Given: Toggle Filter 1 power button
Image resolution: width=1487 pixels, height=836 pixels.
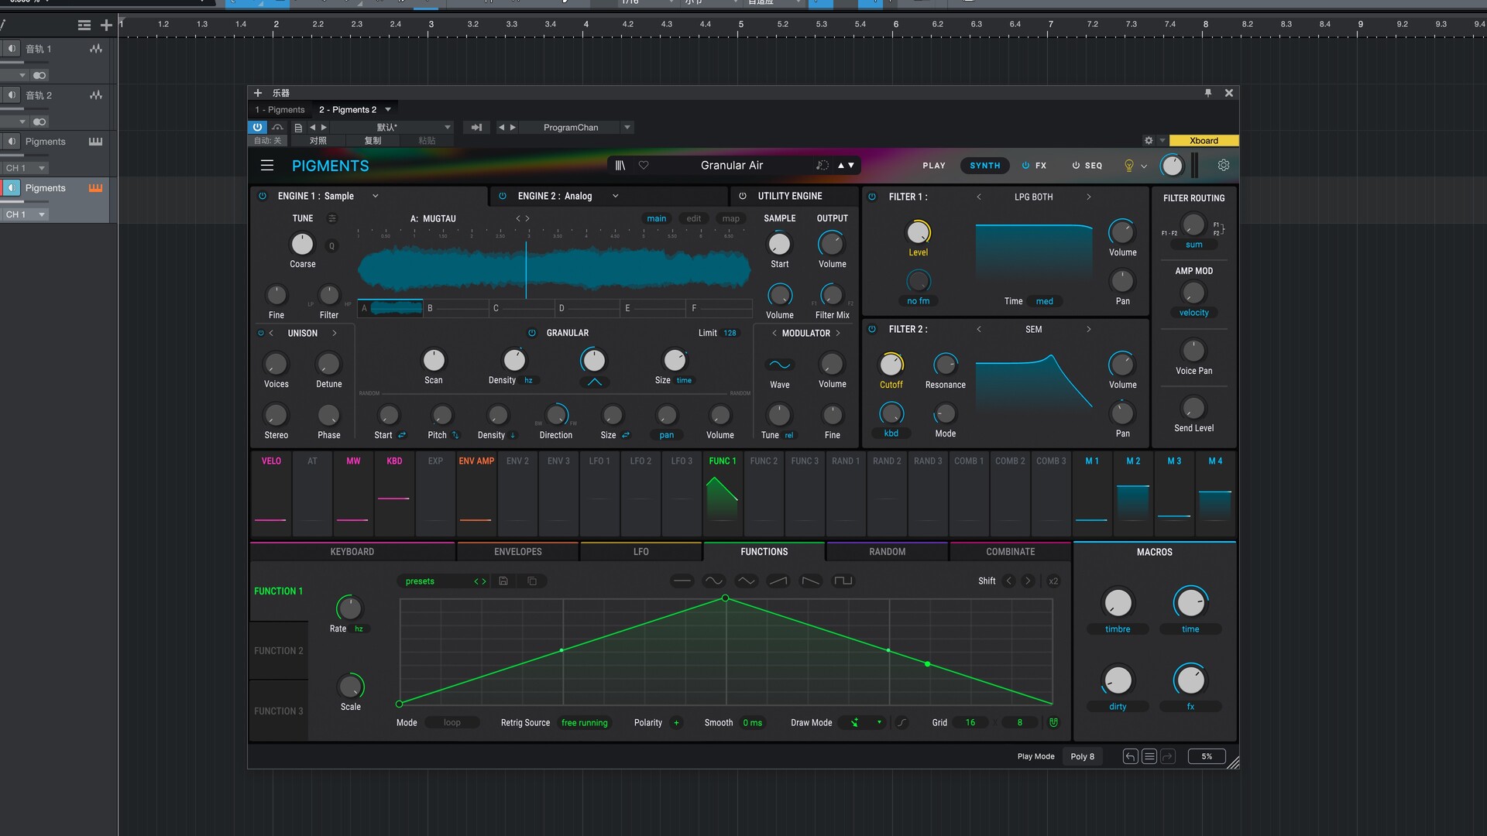Looking at the screenshot, I should pos(872,197).
